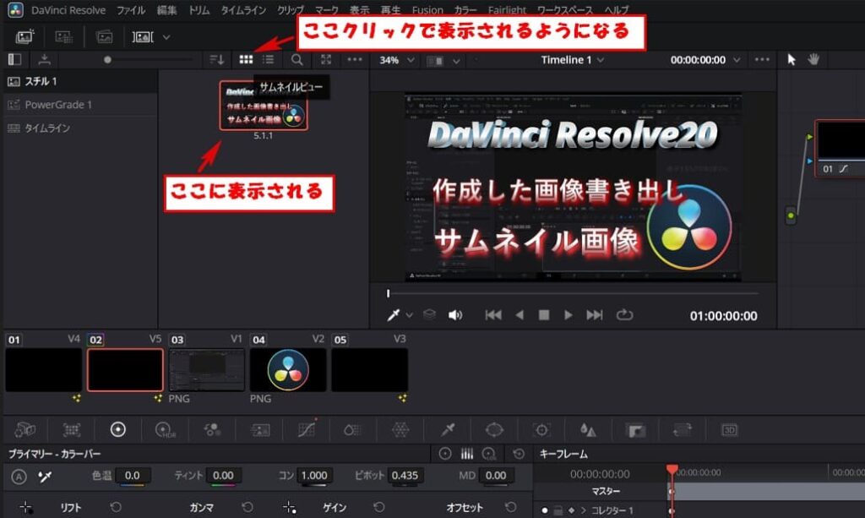Click the viewer scrub bar playhead
Screen dimensions: 865x518
389,293
